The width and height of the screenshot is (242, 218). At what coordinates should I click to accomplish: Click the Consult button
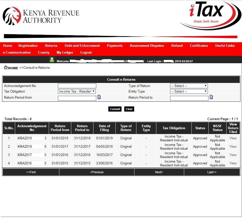coord(115,109)
